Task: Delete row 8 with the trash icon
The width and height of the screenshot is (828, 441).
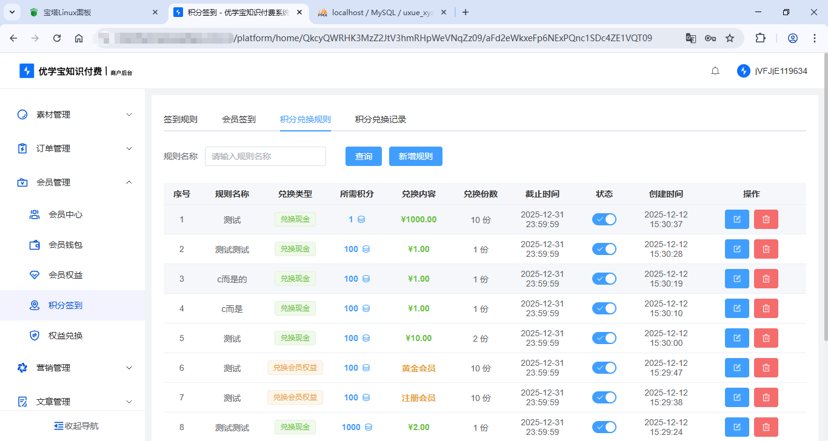Action: click(x=766, y=427)
